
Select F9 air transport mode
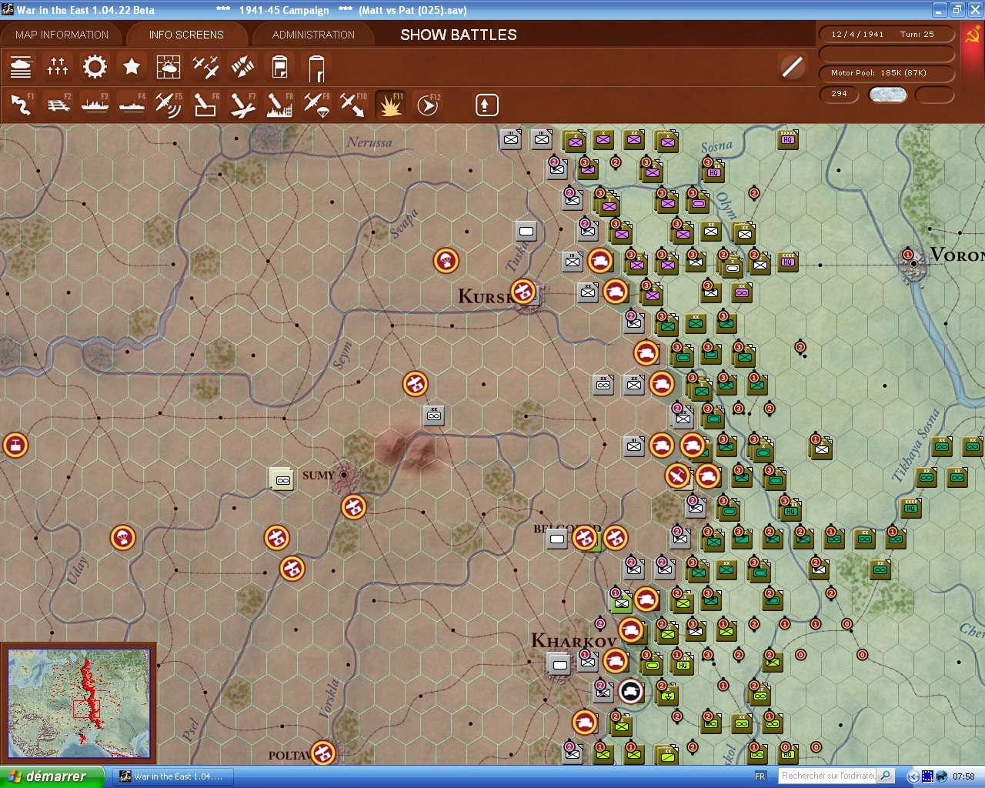pos(316,105)
